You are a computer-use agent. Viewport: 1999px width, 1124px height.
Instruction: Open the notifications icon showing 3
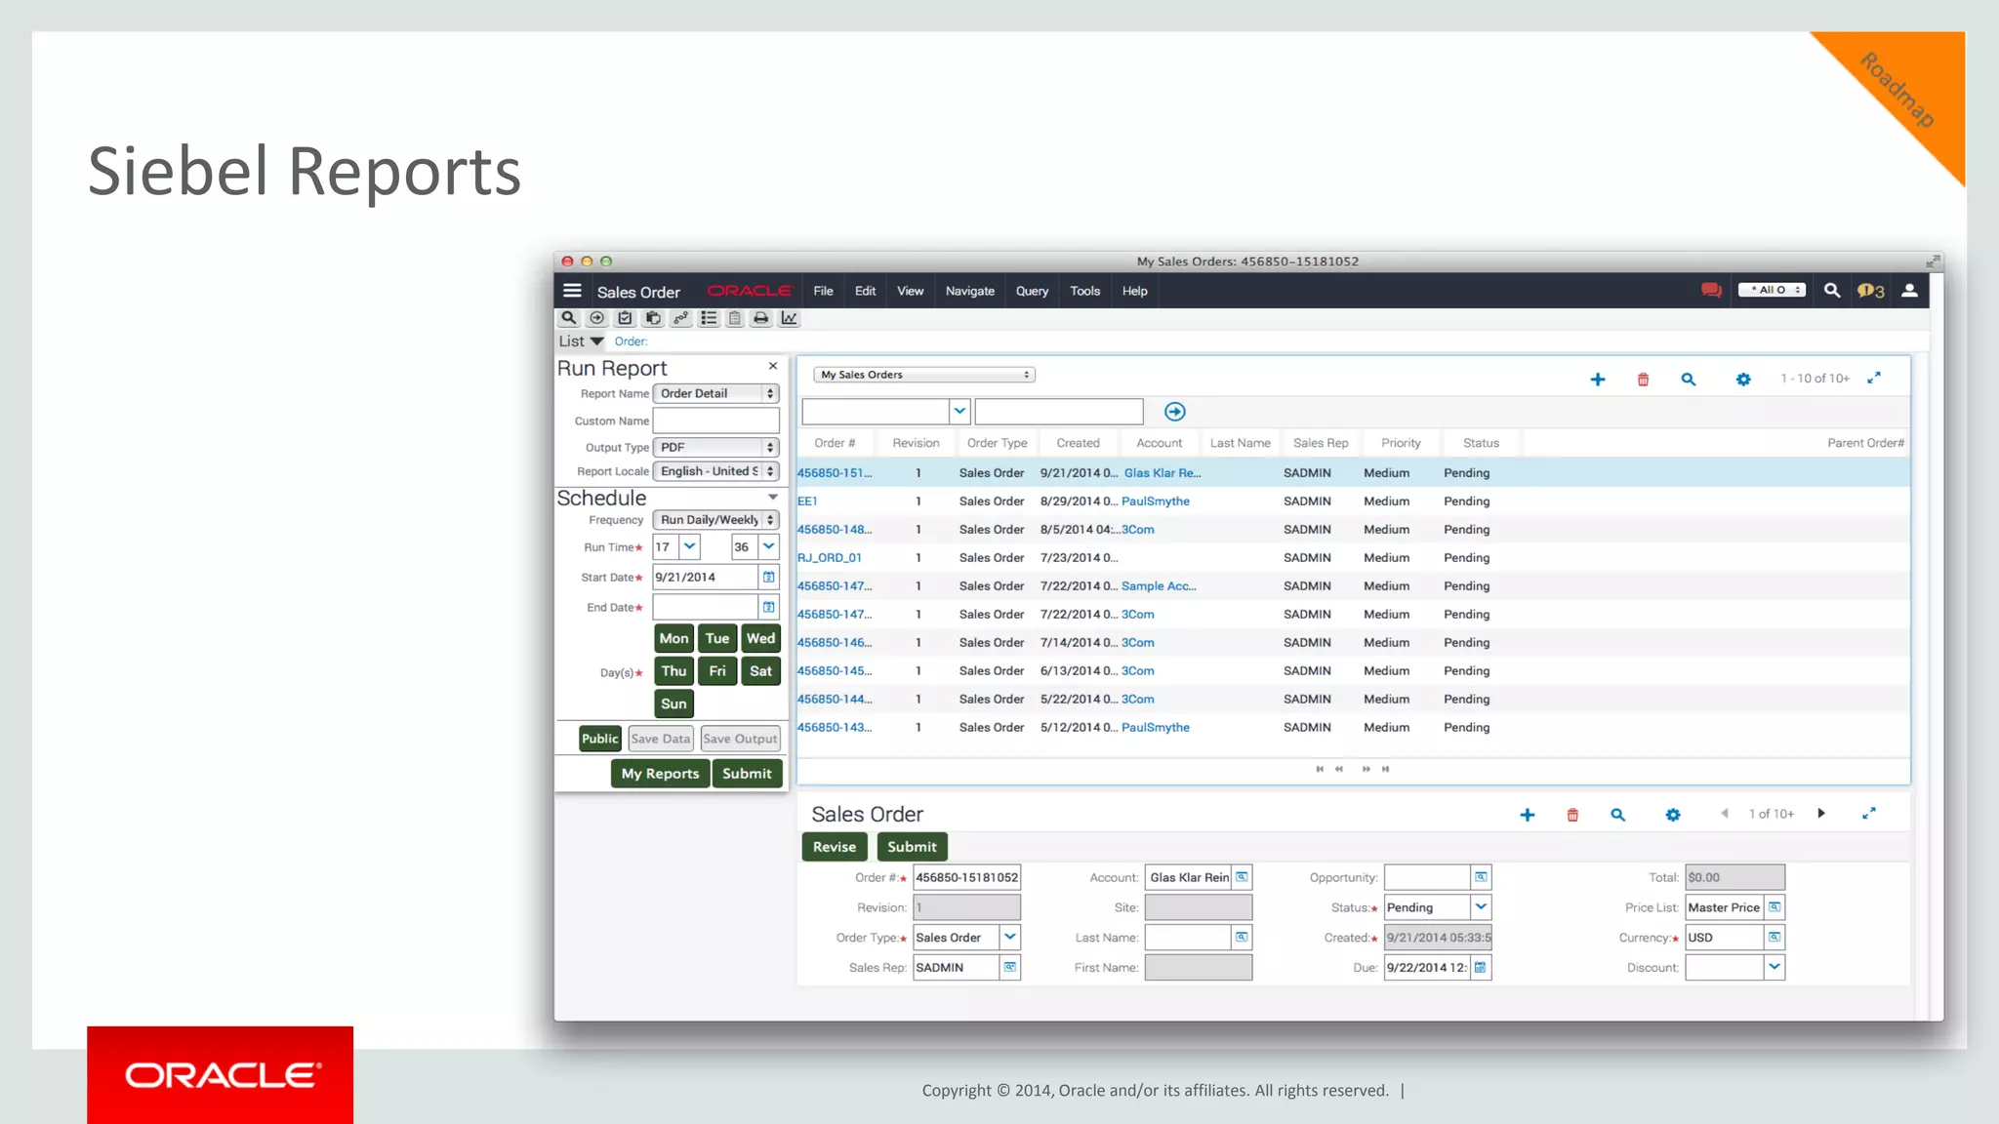1870,291
